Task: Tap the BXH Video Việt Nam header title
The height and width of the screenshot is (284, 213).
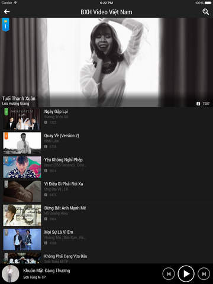Action: 106,12
